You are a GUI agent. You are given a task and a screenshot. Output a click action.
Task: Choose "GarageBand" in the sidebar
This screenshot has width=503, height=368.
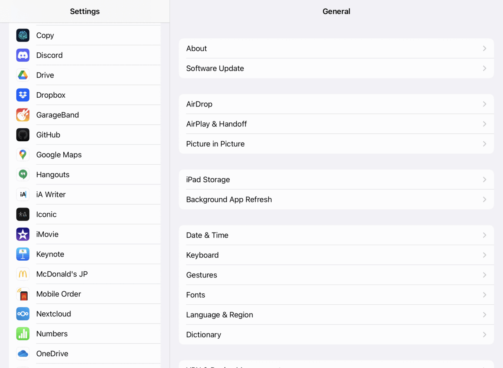[57, 115]
